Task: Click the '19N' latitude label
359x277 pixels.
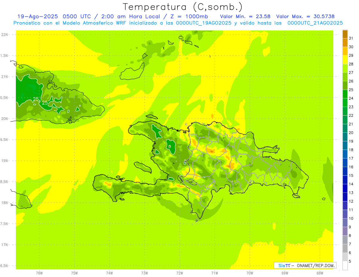Action: click(x=5, y=160)
